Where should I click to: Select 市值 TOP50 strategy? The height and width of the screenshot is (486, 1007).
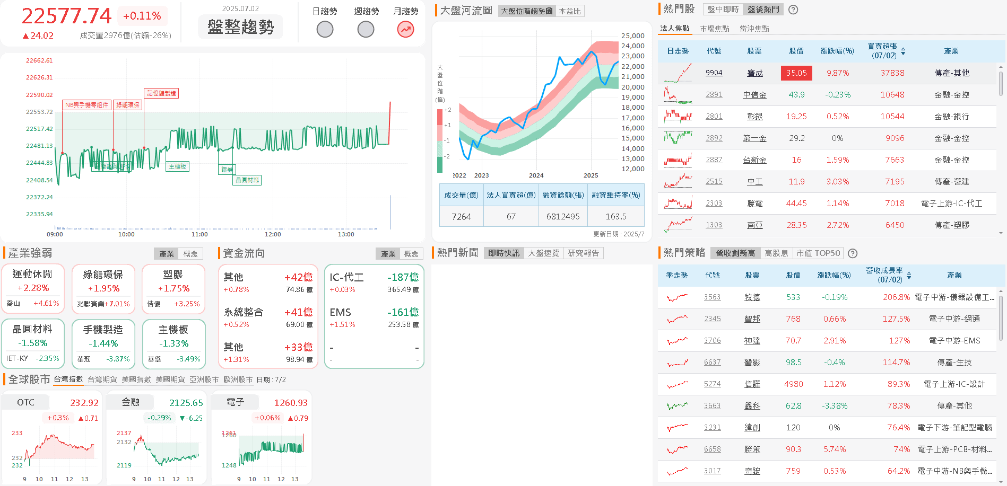click(x=818, y=253)
